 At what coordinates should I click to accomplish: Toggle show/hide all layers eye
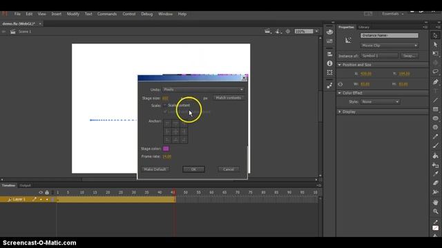click(x=41, y=192)
